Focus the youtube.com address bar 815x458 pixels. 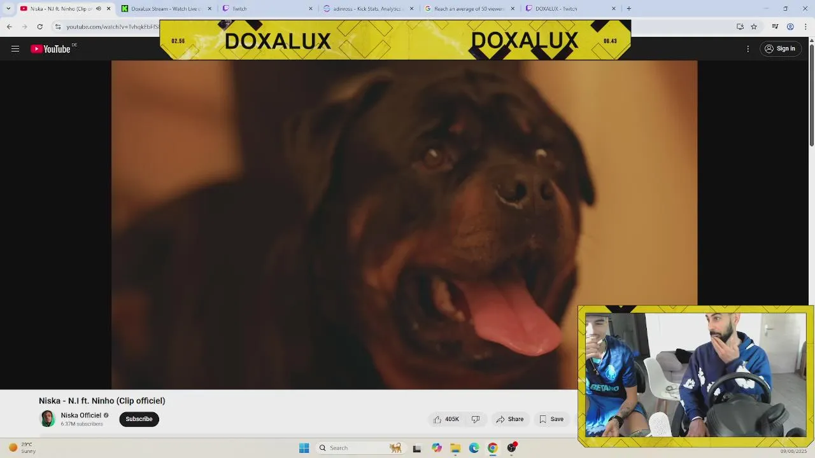click(x=112, y=27)
